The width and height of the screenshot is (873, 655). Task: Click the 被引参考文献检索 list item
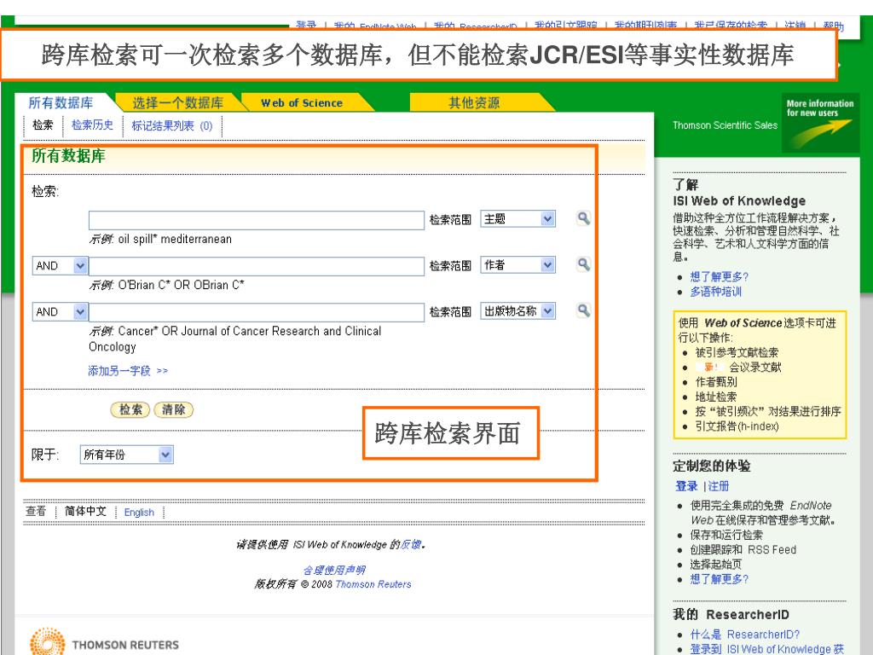click(737, 352)
